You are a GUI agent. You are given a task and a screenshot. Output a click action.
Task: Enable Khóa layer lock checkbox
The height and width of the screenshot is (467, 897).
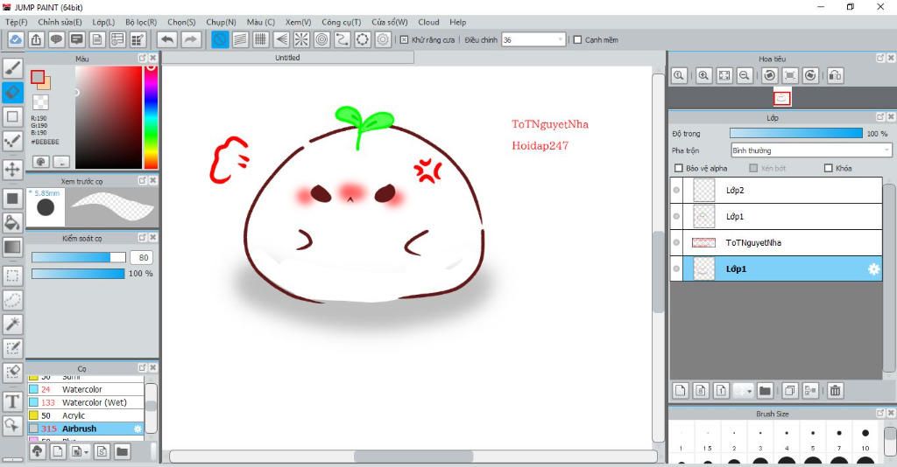(829, 168)
